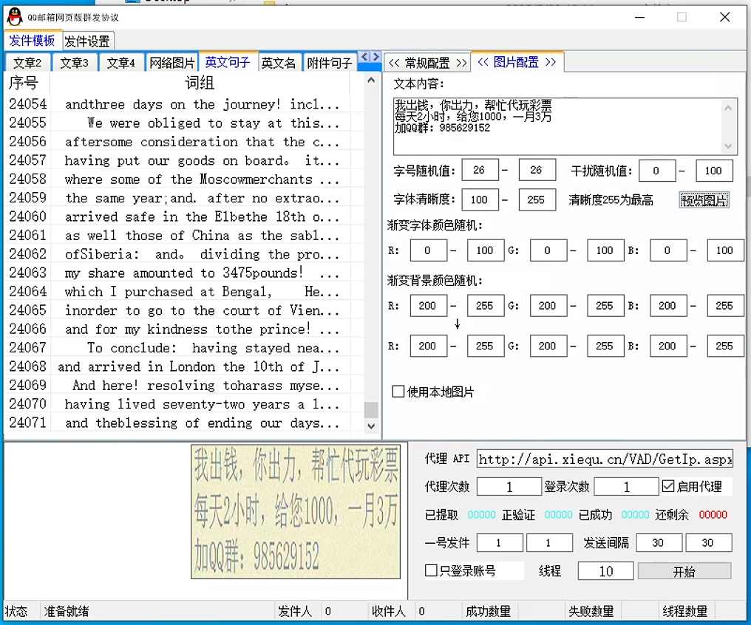Click the generated preview image thumbnail
The height and width of the screenshot is (625, 751).
click(296, 510)
